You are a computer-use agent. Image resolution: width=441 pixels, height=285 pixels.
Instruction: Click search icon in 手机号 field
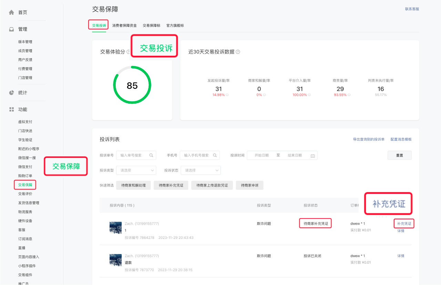215,155
